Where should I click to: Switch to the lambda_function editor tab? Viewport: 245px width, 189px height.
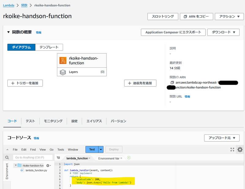coord(77,158)
